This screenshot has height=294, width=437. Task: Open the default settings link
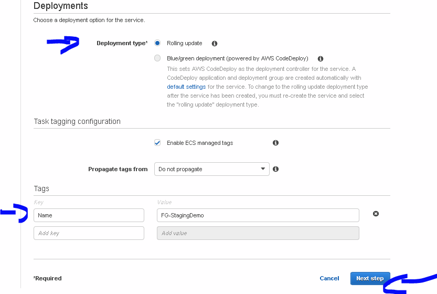(x=186, y=87)
